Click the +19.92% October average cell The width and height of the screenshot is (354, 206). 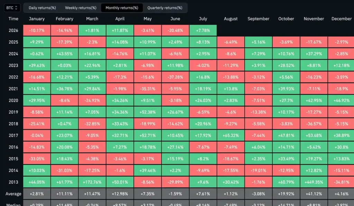(x=286, y=194)
